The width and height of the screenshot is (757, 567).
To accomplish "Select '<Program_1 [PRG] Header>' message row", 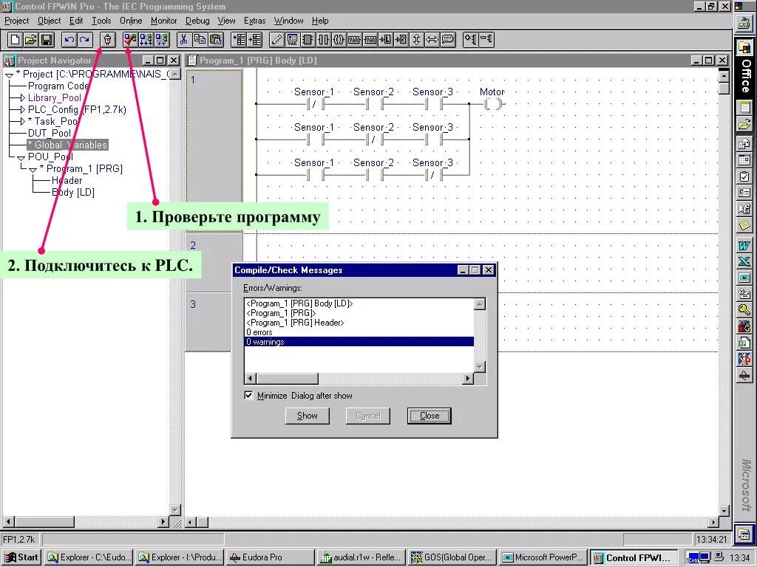I will [x=359, y=323].
